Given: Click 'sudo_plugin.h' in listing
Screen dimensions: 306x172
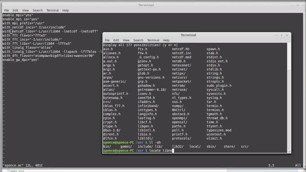Looking at the screenshot, I should coord(219,86).
